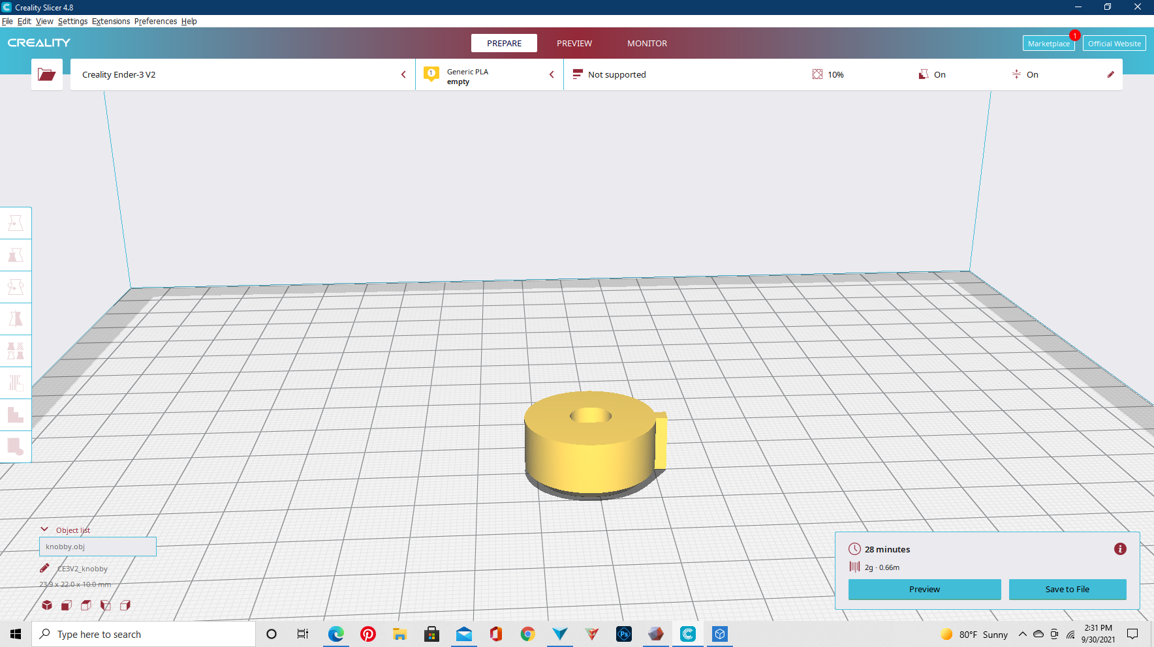Image resolution: width=1154 pixels, height=647 pixels.
Task: Click the Not supported profile label
Action: 617,74
